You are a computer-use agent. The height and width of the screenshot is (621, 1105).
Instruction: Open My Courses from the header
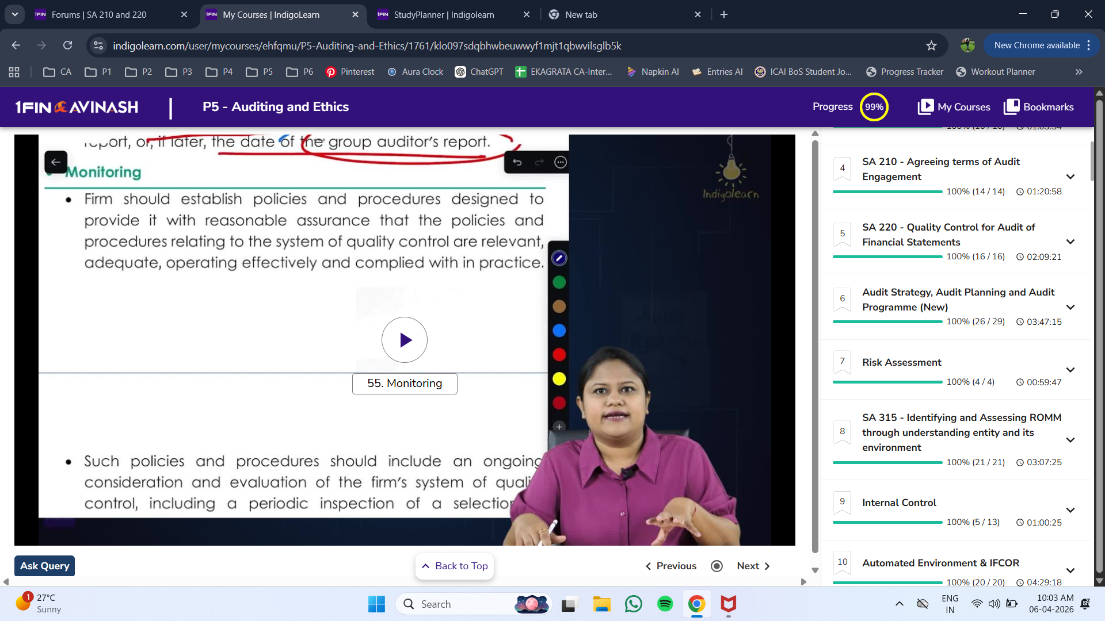(x=954, y=107)
